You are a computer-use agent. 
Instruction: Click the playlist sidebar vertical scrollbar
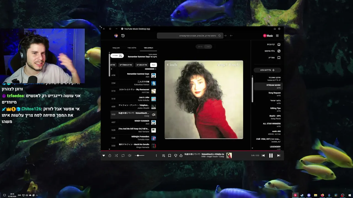pos(252,89)
